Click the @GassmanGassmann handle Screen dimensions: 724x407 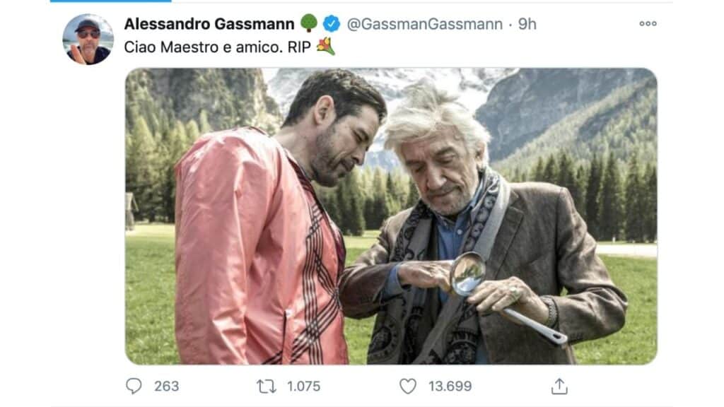pyautogui.click(x=424, y=24)
